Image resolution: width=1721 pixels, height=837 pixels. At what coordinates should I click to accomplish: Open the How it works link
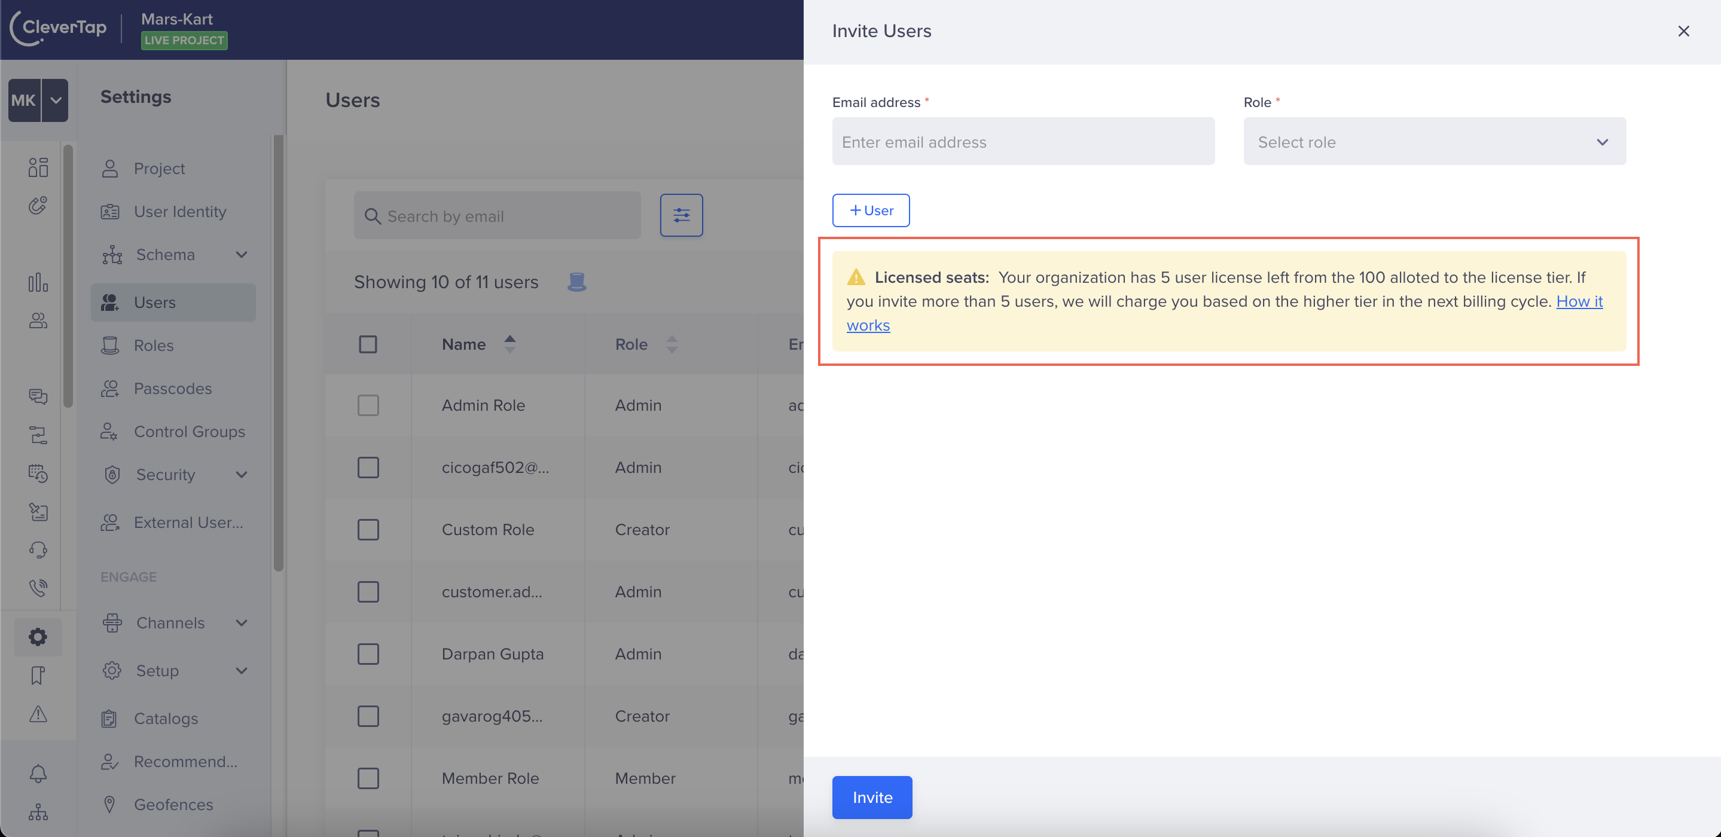click(1579, 301)
